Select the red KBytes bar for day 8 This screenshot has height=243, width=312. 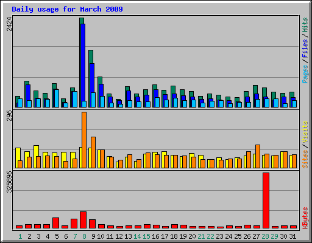[x=83, y=220]
